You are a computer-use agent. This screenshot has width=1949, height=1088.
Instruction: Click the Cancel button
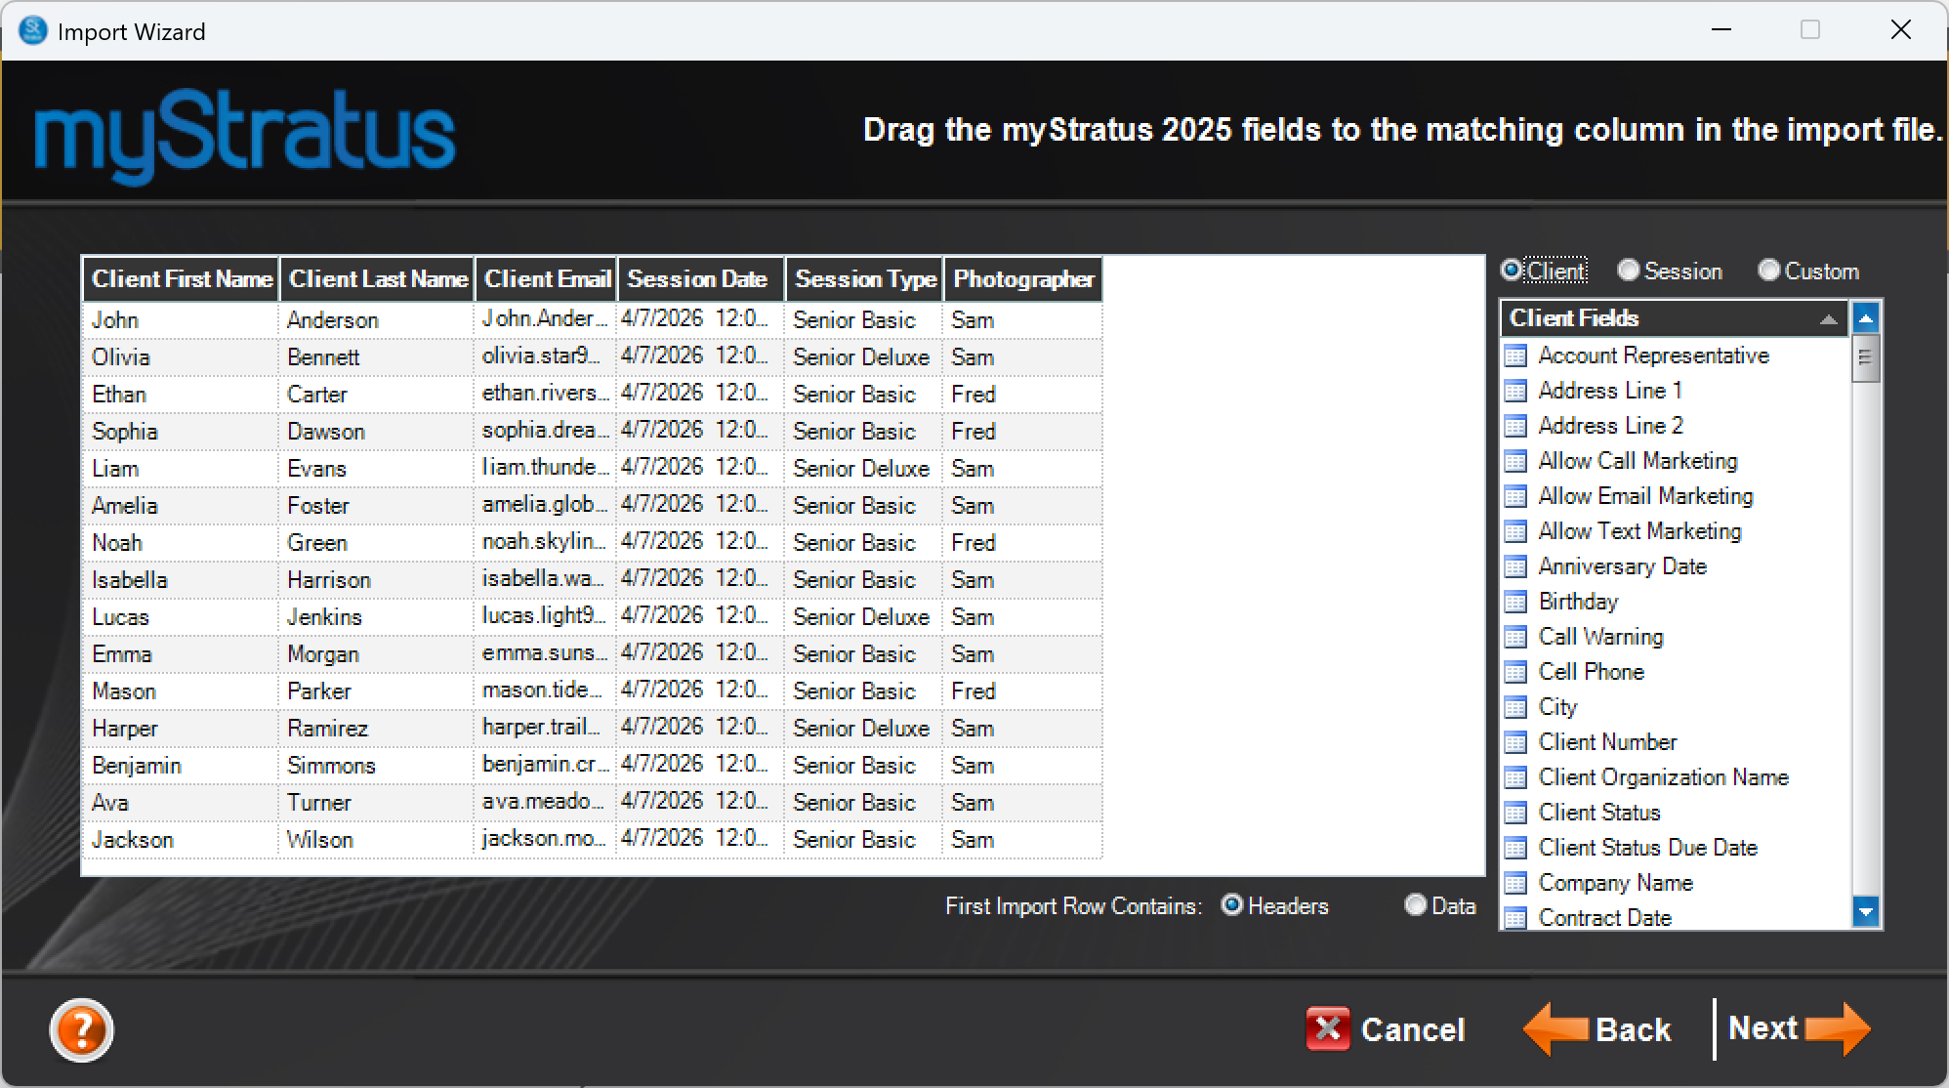pyautogui.click(x=1386, y=1028)
